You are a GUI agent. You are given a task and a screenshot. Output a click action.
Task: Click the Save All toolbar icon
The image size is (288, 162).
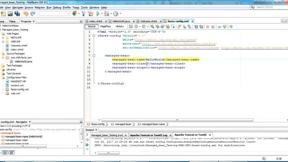point(17,13)
